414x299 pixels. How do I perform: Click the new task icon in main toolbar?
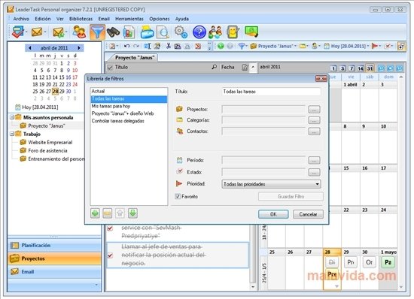point(17,32)
